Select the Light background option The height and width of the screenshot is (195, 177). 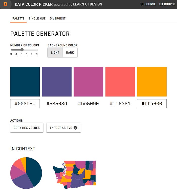point(55,53)
